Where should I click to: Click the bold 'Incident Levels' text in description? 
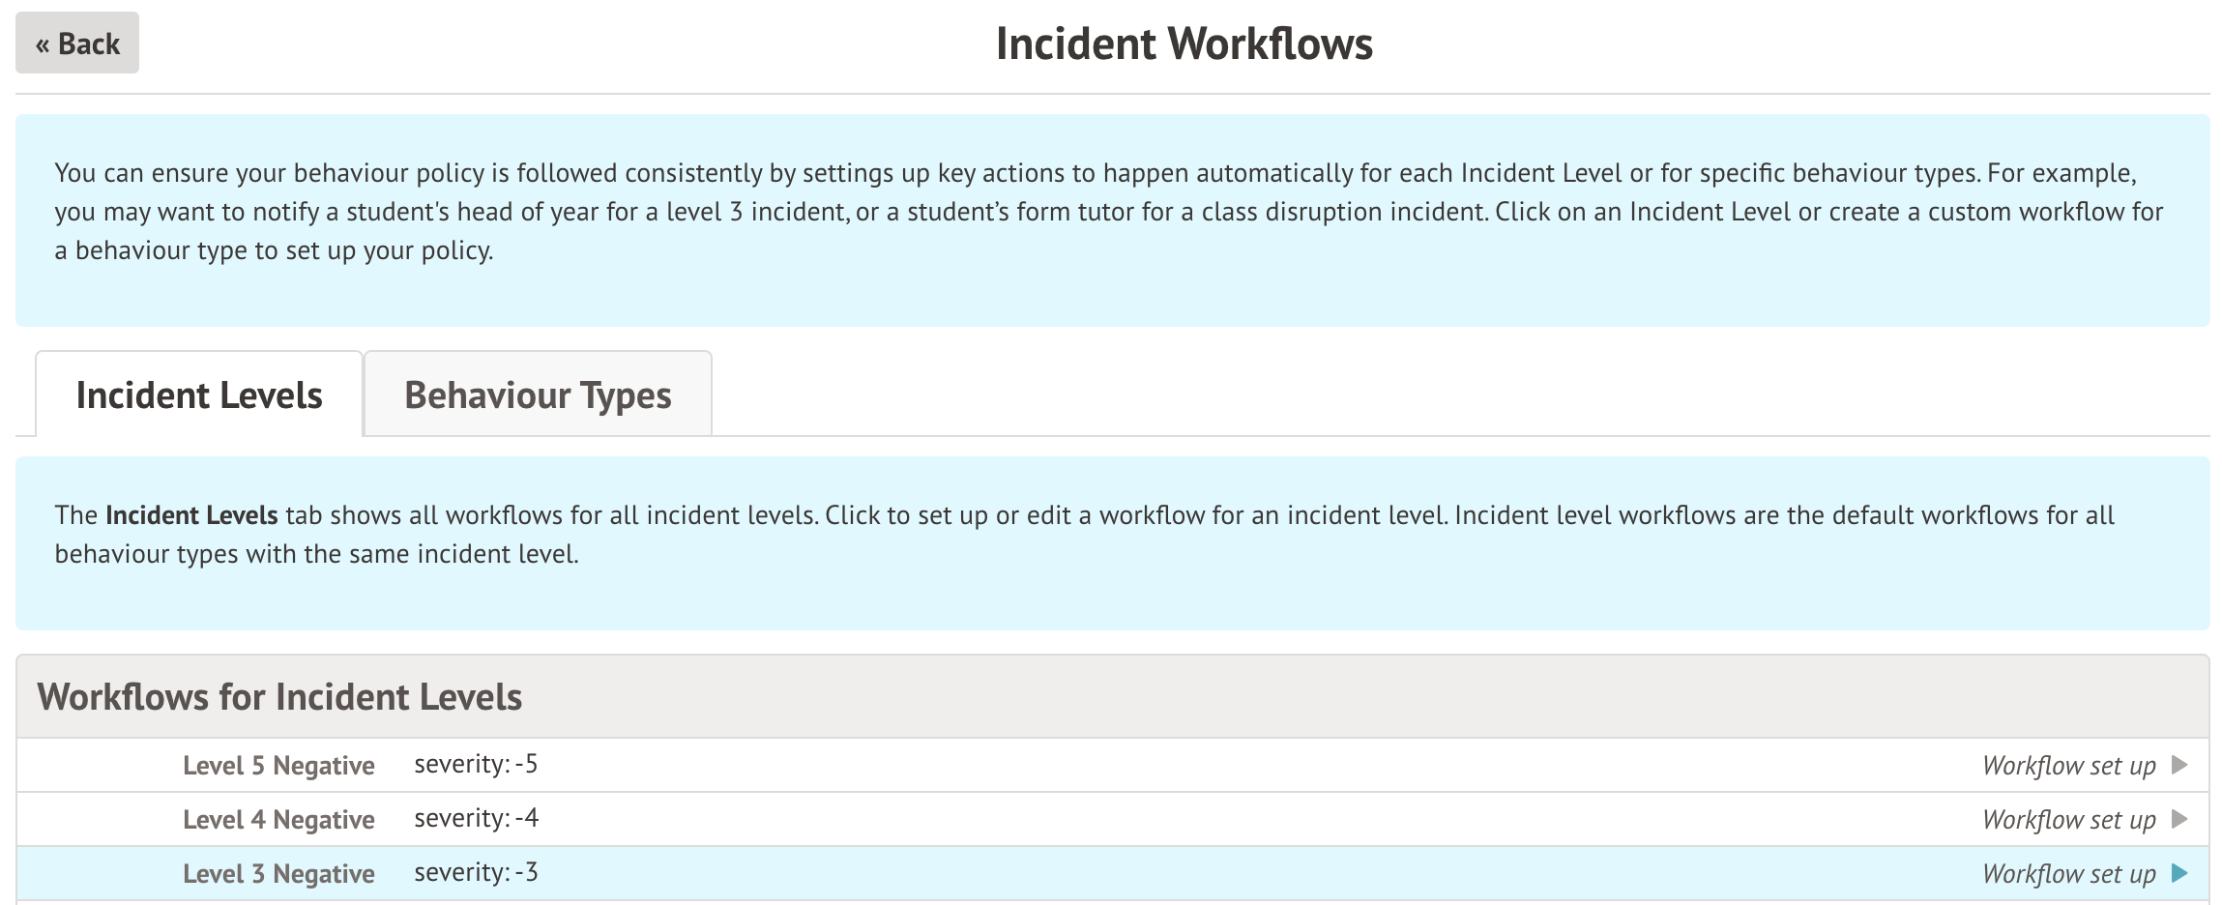coord(191,515)
